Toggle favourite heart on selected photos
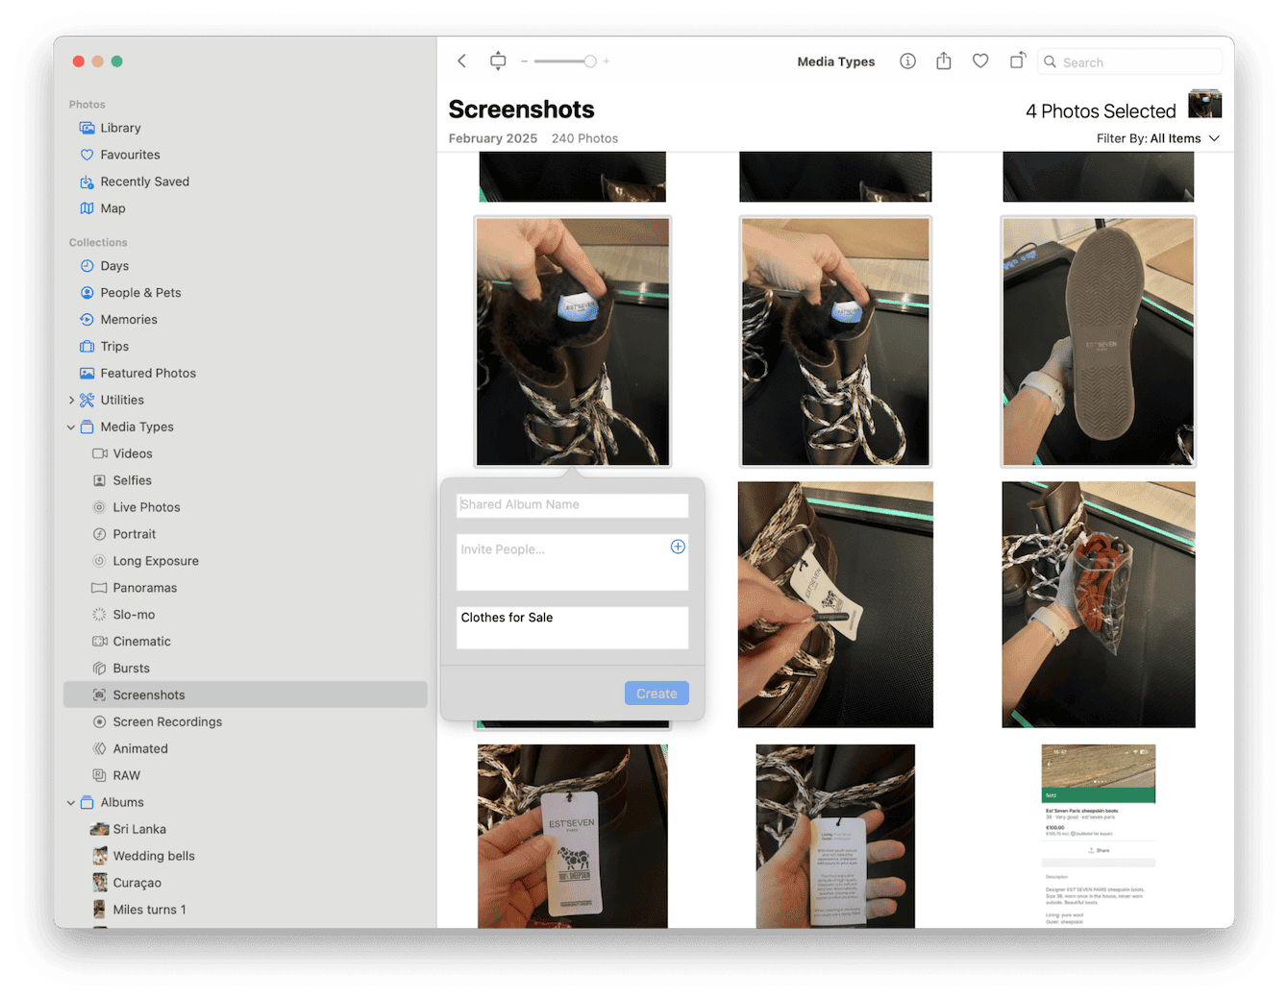1288x999 pixels. tap(980, 61)
